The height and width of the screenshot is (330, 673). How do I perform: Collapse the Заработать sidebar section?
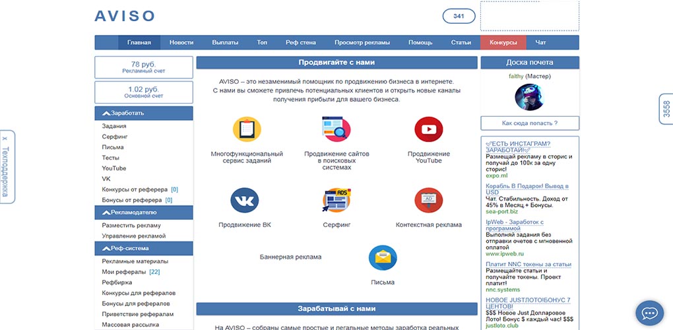[106, 114]
